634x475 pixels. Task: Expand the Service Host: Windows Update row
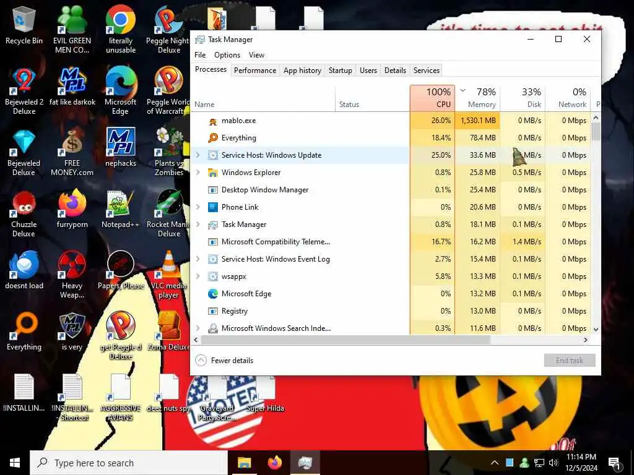tap(198, 155)
